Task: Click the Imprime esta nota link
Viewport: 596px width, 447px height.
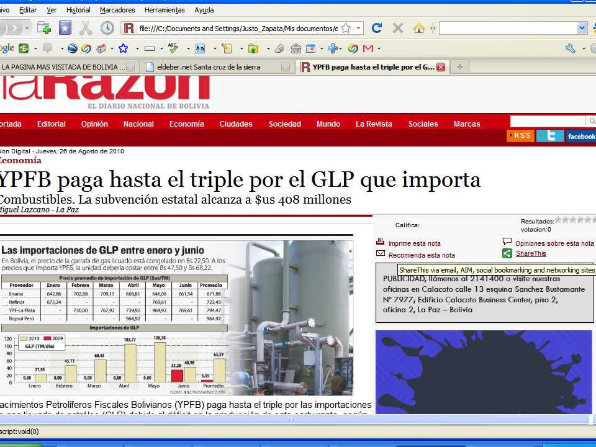Action: pos(414,243)
